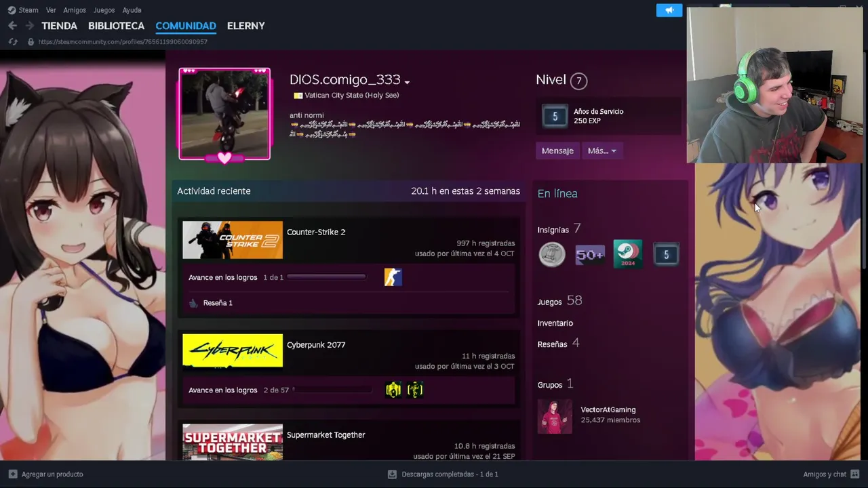Click the 'En línea' status text
The height and width of the screenshot is (488, 868).
point(557,194)
